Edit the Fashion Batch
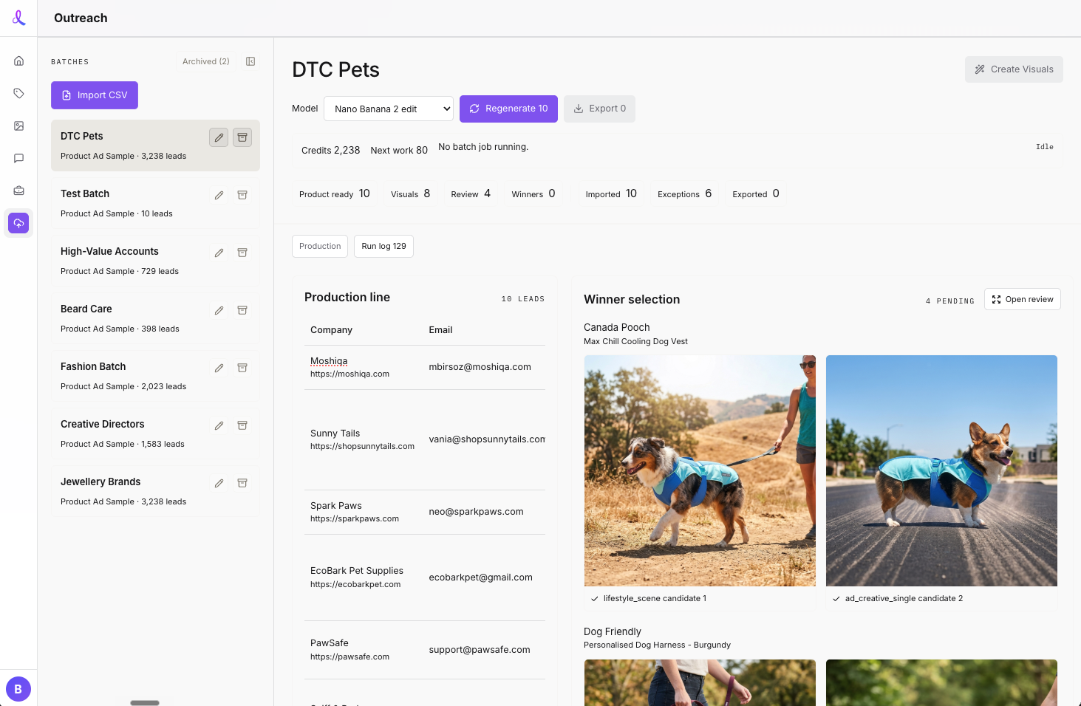The image size is (1081, 706). click(x=219, y=368)
